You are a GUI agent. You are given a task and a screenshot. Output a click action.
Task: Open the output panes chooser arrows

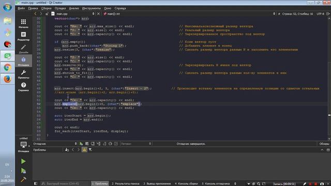point(235,184)
